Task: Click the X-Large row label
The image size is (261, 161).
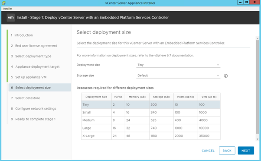Action: click(x=88, y=136)
